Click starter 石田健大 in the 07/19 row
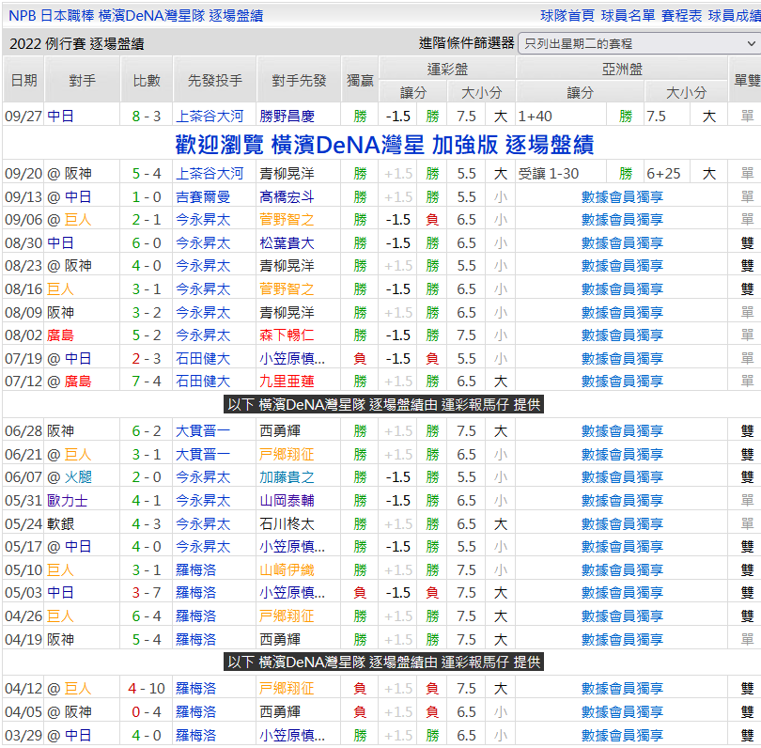The height and width of the screenshot is (748, 761). pos(203,359)
